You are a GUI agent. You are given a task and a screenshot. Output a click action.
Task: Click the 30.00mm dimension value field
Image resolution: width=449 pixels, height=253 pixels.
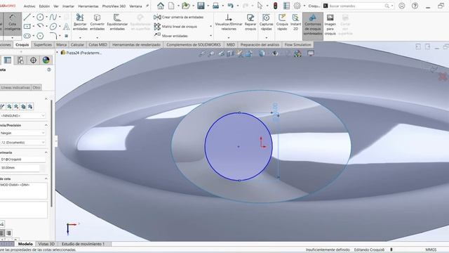20,168
